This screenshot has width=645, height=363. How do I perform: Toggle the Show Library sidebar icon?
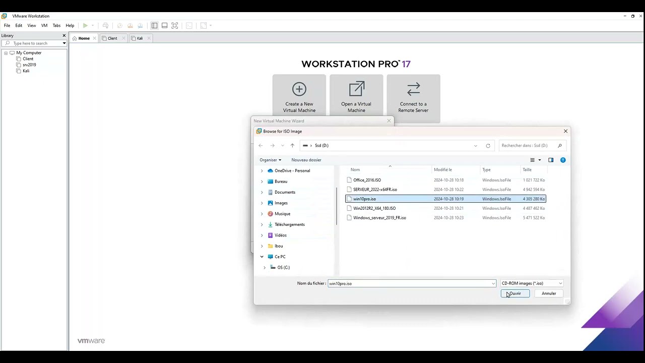click(154, 25)
